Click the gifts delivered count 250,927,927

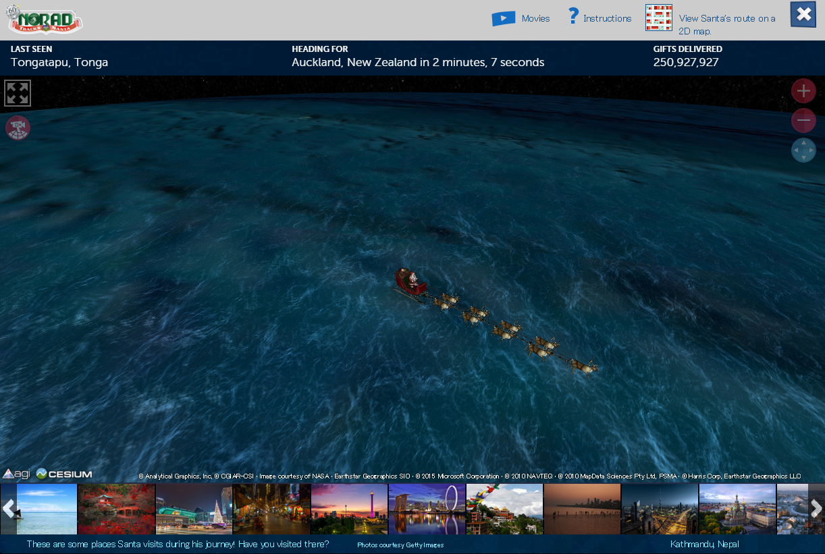pyautogui.click(x=686, y=62)
